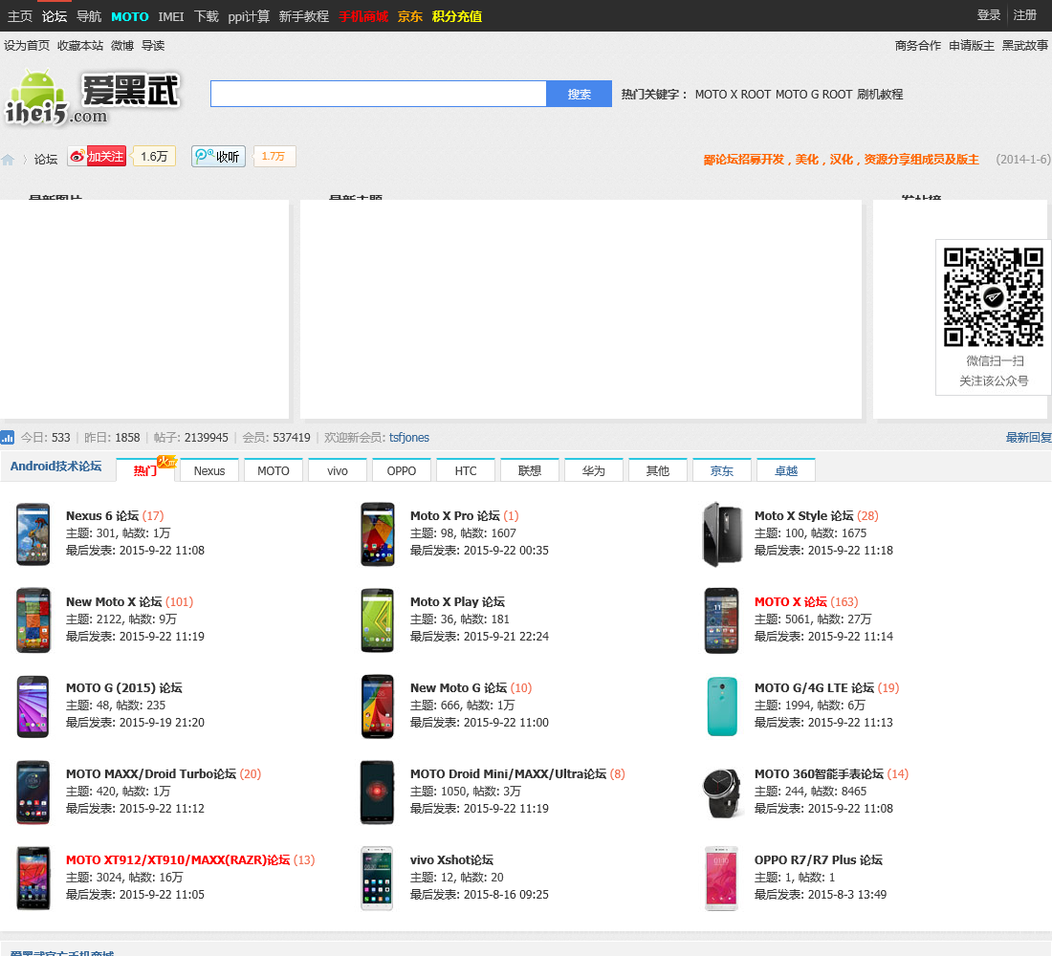Click 设为首页 link
The width and height of the screenshot is (1052, 956).
[27, 46]
